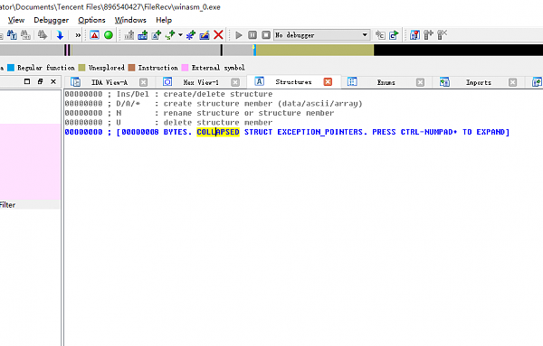Viewport: 543px width, 346px height.
Task: Click the delete structure member comment line
Action: [168, 122]
